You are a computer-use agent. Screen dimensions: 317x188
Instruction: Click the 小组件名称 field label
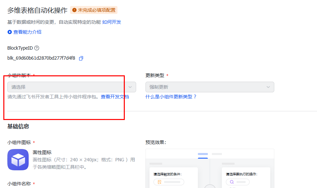coord(19,184)
